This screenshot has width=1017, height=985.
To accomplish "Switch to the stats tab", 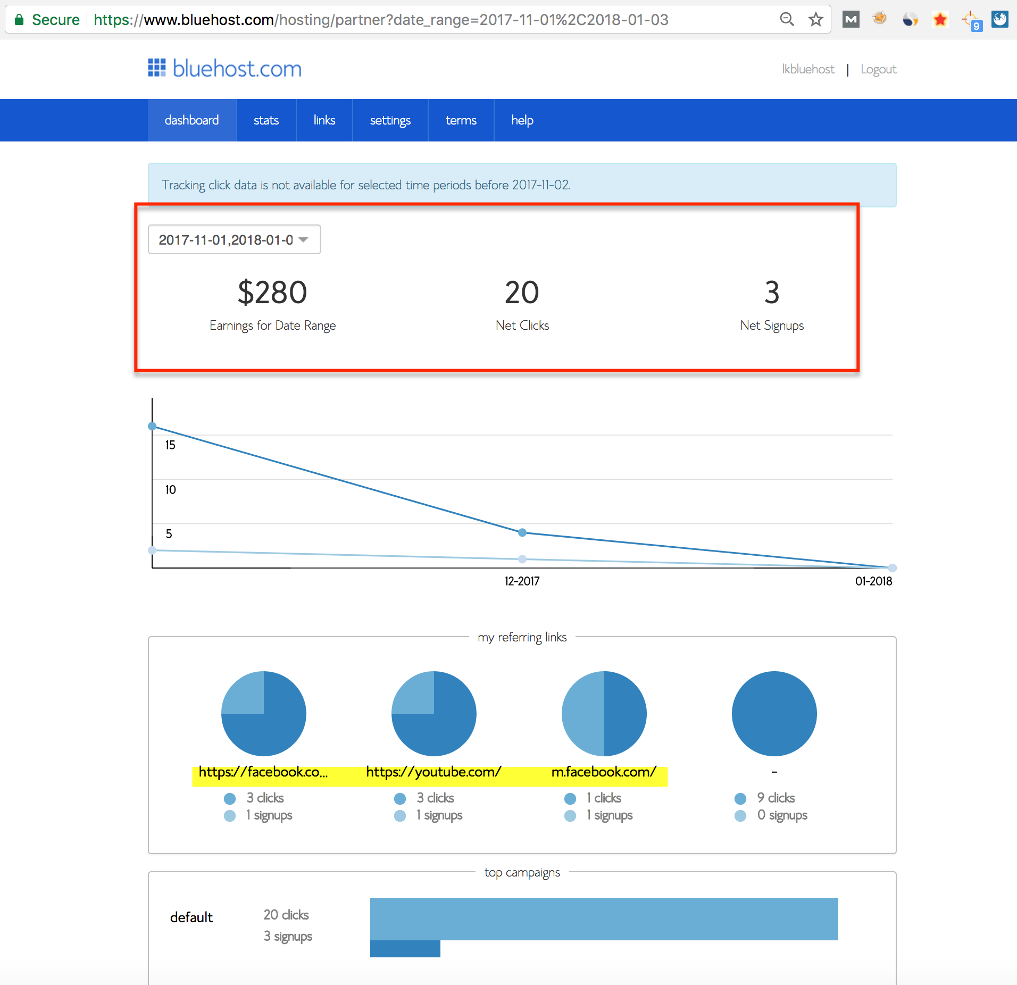I will (266, 120).
